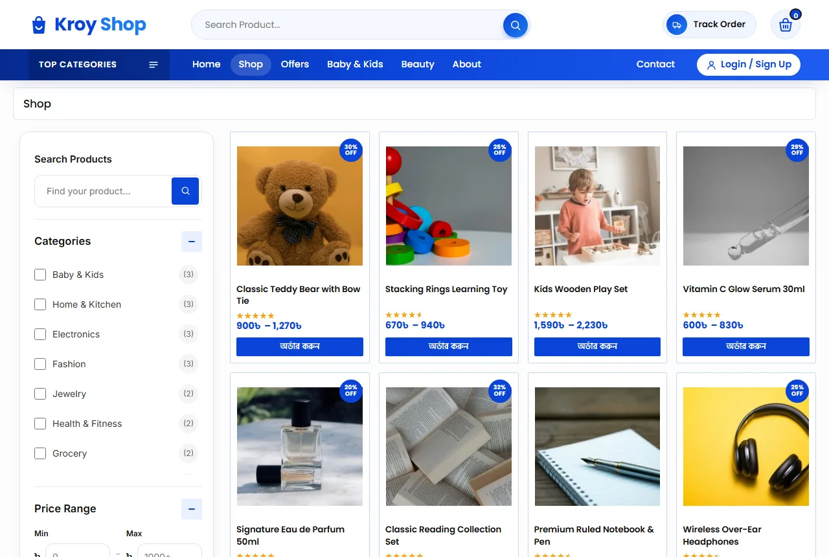Collapse the Price Range filter section
The width and height of the screenshot is (829, 557).
pos(192,509)
